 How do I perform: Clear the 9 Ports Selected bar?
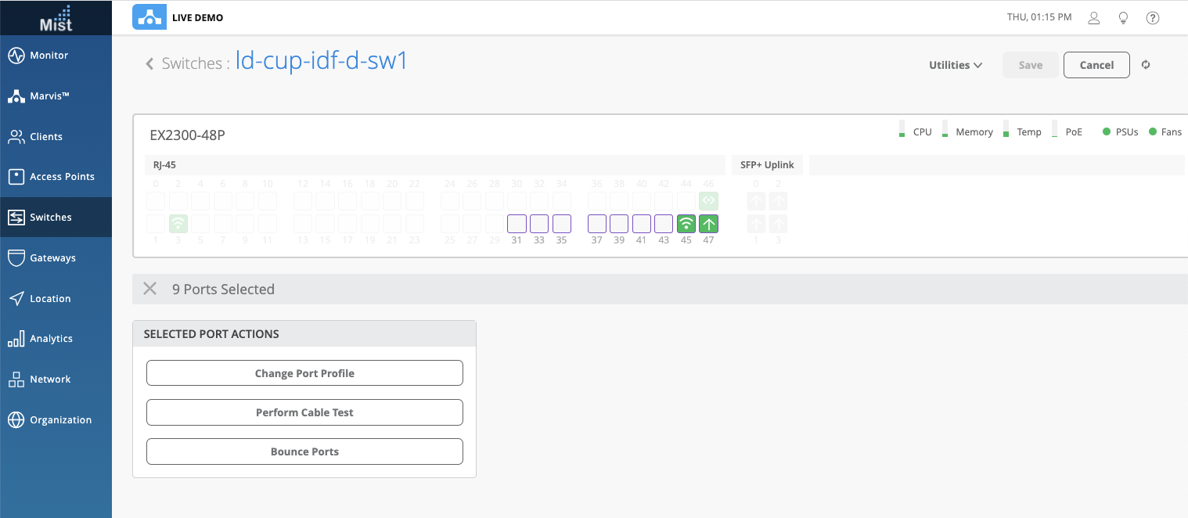(x=149, y=289)
